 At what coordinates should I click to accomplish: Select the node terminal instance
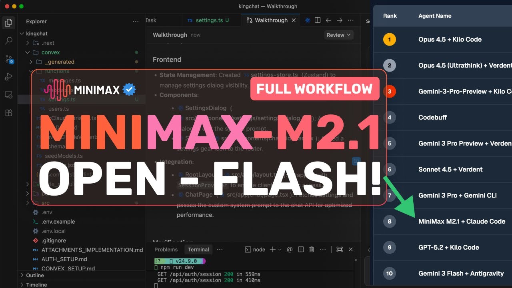click(x=255, y=249)
